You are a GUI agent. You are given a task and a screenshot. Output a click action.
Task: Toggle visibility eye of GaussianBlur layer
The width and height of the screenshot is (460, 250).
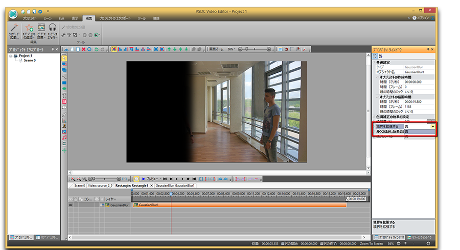tap(71, 205)
